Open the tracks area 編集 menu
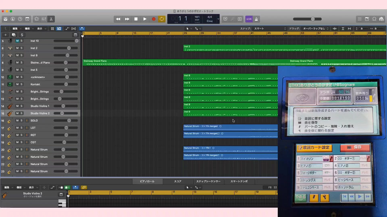The height and width of the screenshot is (217, 387). 17,29
